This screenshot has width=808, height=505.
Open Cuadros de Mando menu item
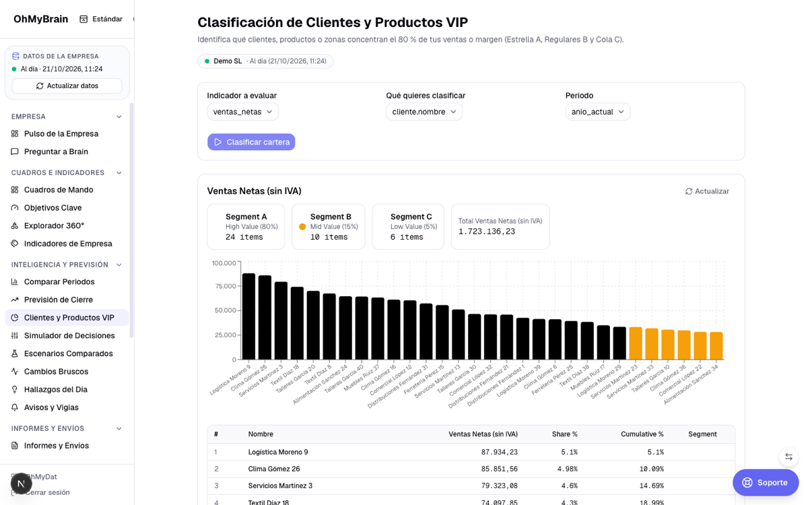click(x=67, y=190)
